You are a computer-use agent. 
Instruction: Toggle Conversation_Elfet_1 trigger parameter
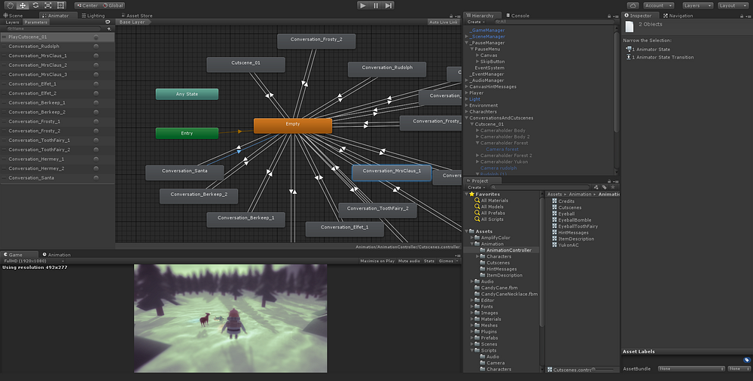coord(96,84)
